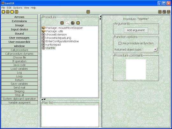Click the square stop icon in top toolbar
172x129 pixels.
[12, 12]
